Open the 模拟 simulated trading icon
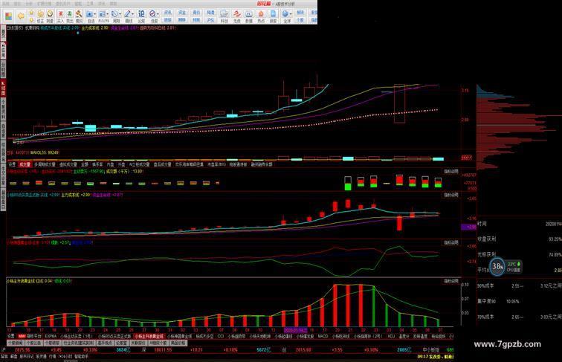 (x=79, y=16)
